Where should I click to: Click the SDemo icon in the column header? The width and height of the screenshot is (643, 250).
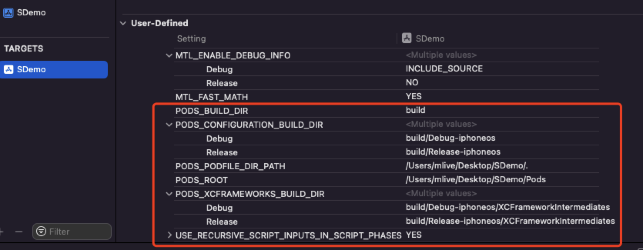click(407, 38)
